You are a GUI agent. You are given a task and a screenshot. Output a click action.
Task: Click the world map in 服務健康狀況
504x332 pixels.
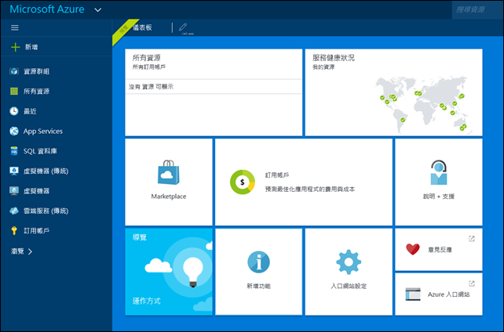pyautogui.click(x=424, y=102)
